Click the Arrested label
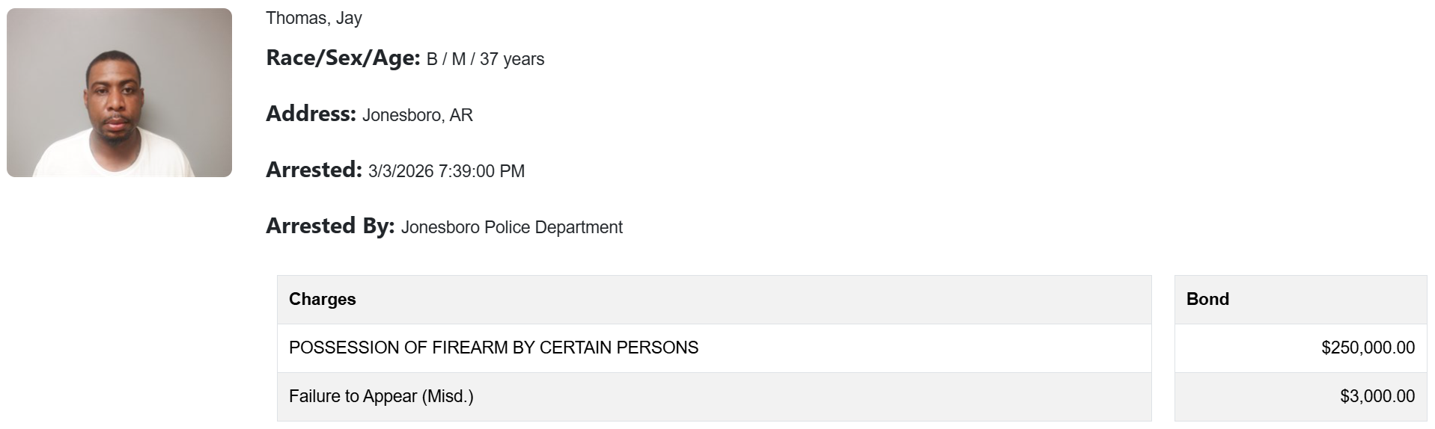The image size is (1435, 429). 314,170
